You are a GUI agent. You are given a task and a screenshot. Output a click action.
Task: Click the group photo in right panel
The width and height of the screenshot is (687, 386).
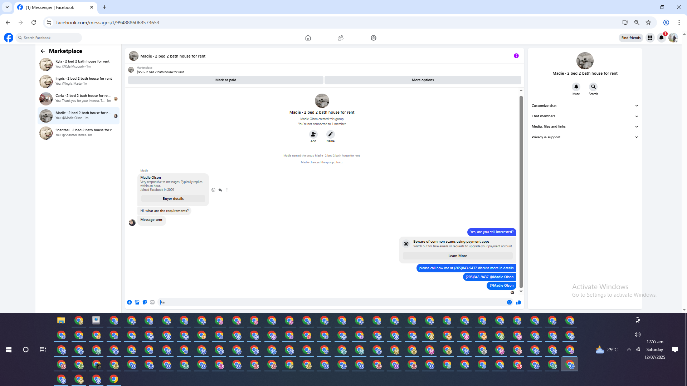pos(585,61)
